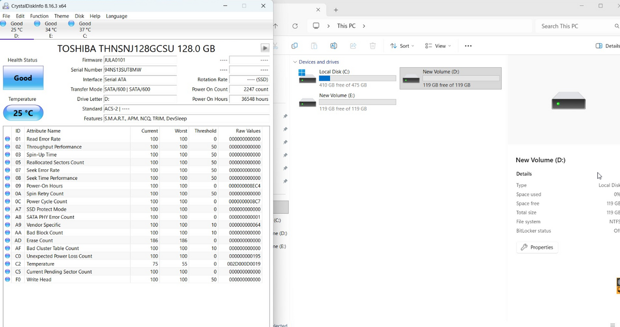The image size is (620, 327).
Task: Collapse the Devices and drives group
Action: [295, 62]
